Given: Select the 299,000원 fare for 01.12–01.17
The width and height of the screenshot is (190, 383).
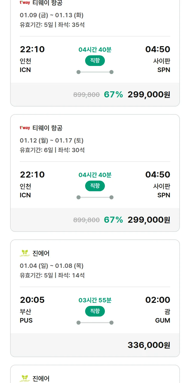Looking at the screenshot, I should pyautogui.click(x=149, y=220).
